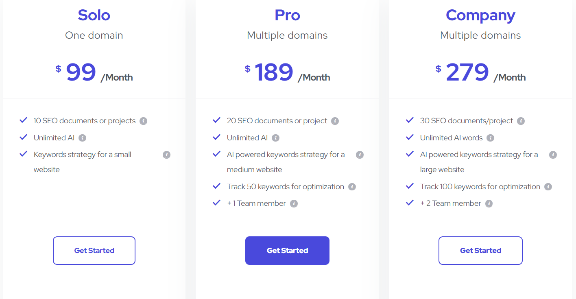Viewport: 576px width, 299px height.
Task: Click info icon next to + 1 Team member
Action: pos(294,203)
